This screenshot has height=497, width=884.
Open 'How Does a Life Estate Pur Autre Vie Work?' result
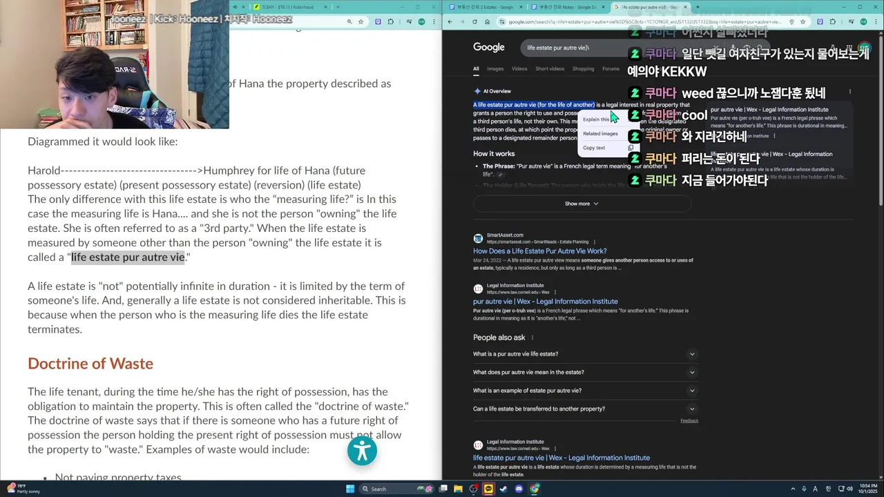(x=540, y=251)
